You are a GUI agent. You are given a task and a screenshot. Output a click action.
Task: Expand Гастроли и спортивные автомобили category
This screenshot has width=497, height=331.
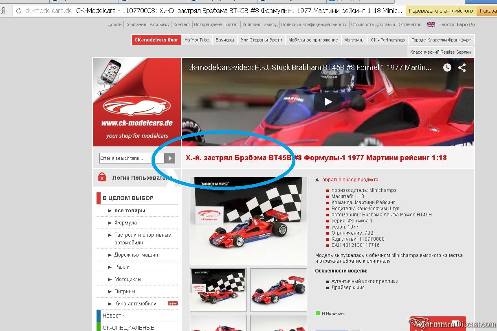tap(143, 239)
